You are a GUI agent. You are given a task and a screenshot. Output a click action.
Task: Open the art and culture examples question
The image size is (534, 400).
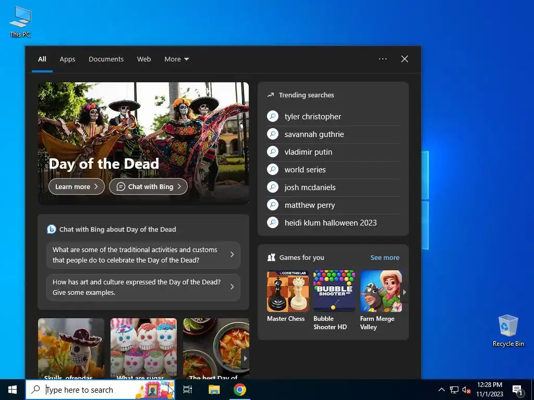tap(143, 287)
